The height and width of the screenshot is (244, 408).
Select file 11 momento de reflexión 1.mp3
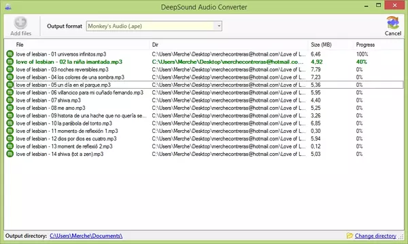coord(67,131)
